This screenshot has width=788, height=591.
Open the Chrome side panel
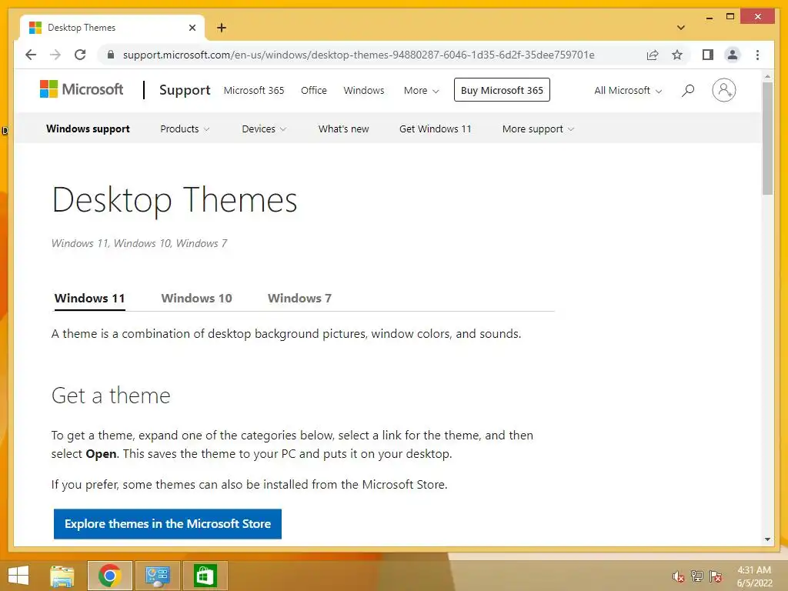(x=708, y=55)
